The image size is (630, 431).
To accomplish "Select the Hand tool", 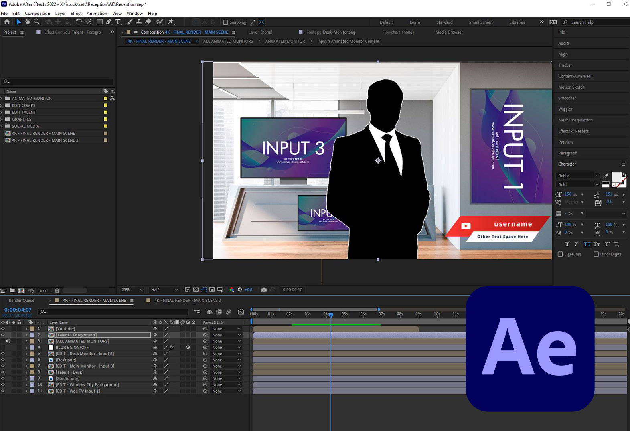I will pos(28,22).
